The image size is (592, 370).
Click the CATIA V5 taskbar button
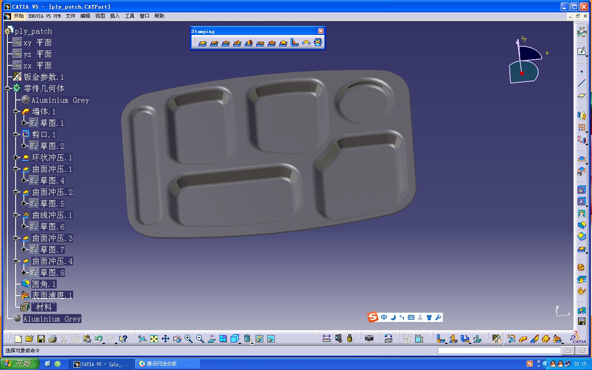(102, 364)
